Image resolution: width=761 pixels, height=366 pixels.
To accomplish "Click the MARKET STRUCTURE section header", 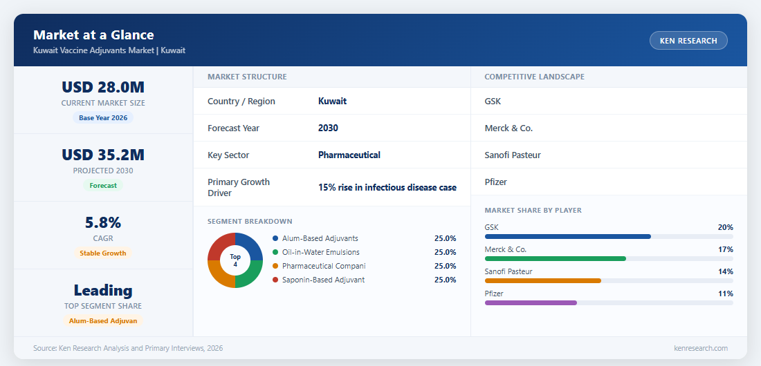I will (247, 77).
